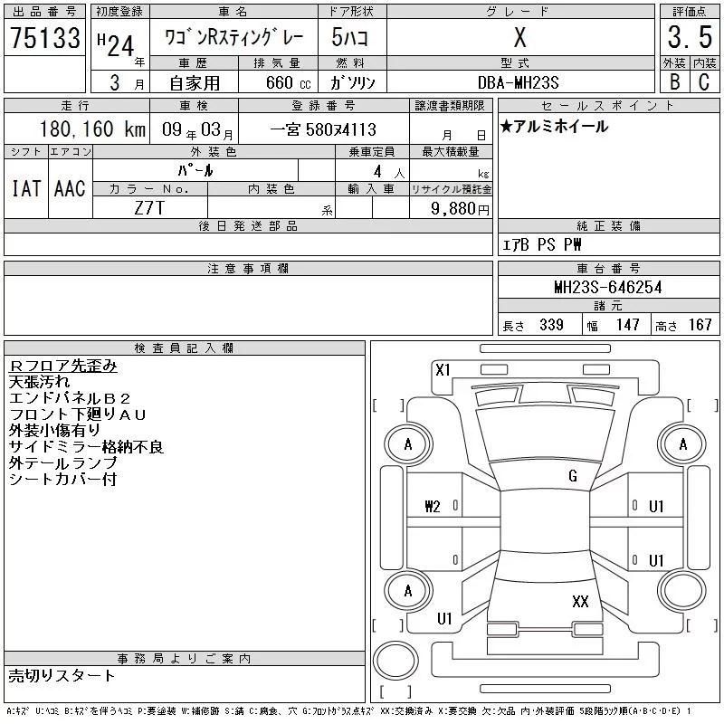The width and height of the screenshot is (724, 724).
Task: Click interior grade C
Action: coord(704,82)
